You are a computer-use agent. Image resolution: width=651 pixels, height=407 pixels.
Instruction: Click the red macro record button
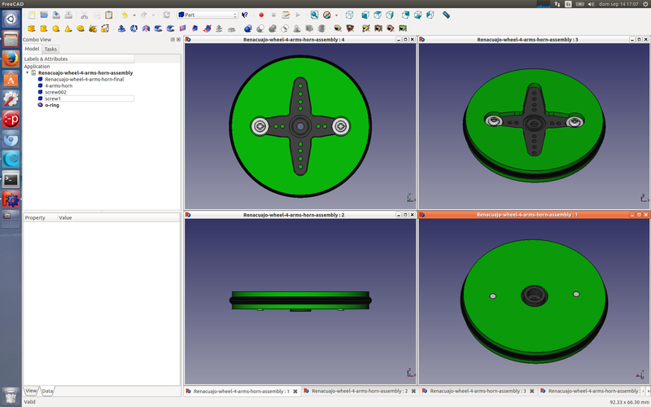(x=261, y=15)
